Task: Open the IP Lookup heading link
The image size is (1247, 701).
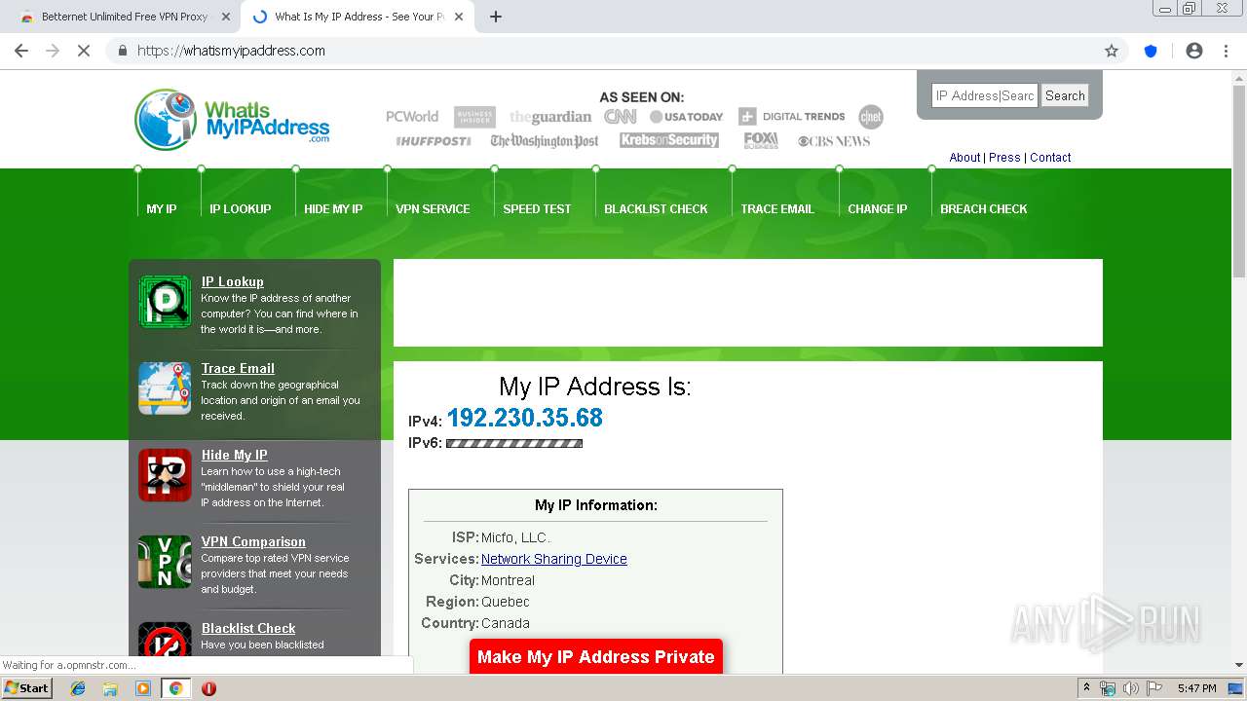Action: [x=233, y=281]
